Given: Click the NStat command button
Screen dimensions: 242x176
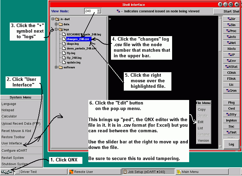Looking at the screenshot, I should click(x=231, y=67).
